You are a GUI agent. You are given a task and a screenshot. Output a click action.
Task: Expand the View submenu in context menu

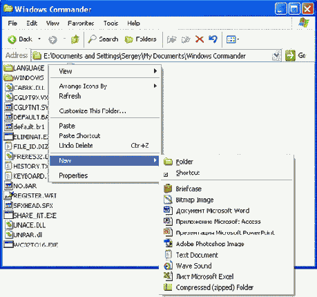coord(105,71)
